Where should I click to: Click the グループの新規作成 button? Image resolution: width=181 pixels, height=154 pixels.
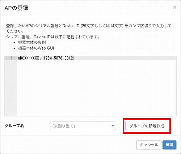(x=147, y=126)
